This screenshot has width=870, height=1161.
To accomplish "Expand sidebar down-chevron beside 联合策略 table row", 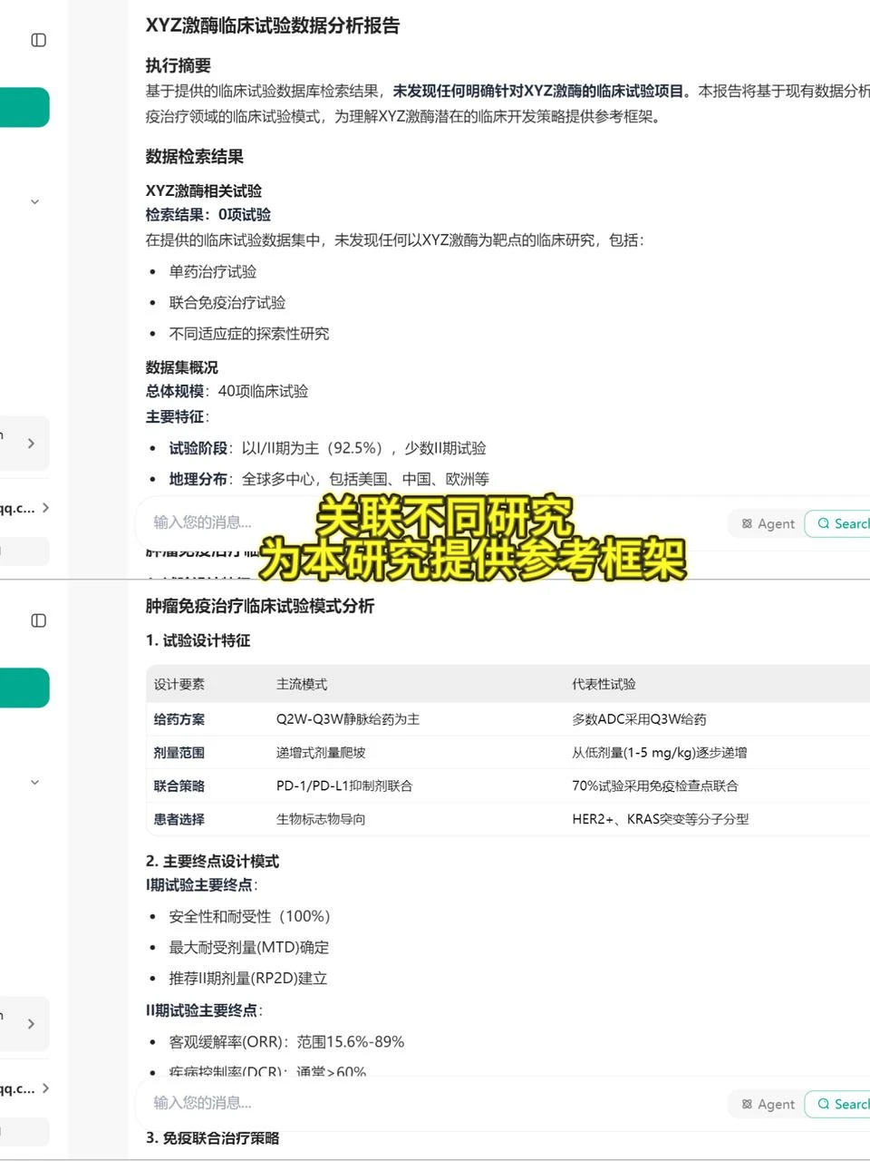I will click(34, 782).
